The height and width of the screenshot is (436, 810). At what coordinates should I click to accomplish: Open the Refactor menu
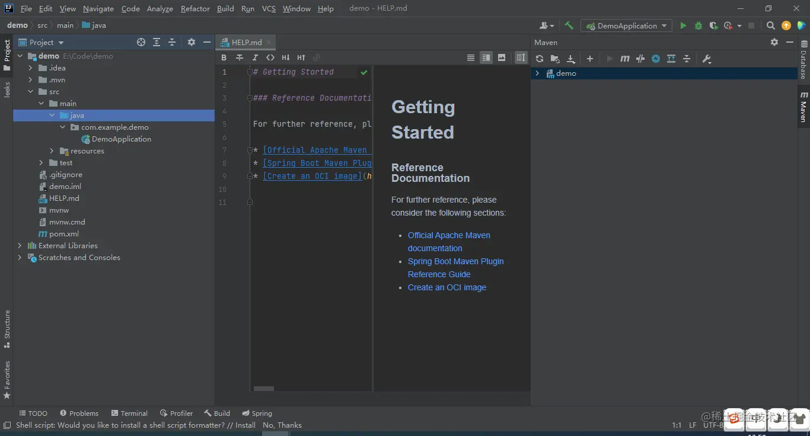pyautogui.click(x=195, y=8)
